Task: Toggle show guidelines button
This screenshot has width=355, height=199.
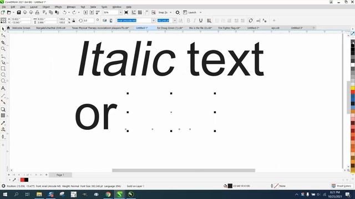Action: point(146,12)
